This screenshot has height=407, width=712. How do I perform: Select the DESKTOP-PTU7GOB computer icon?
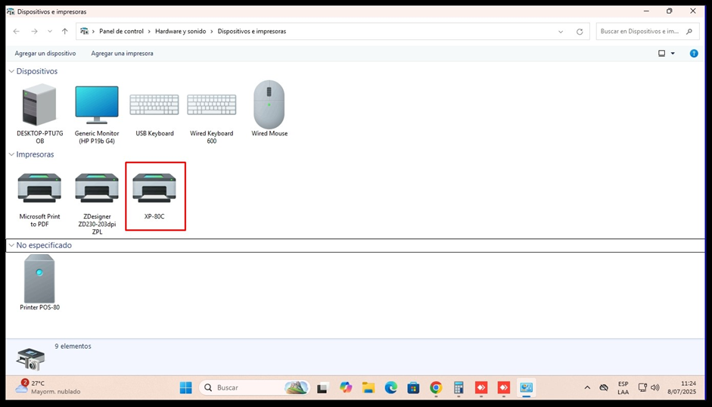39,105
